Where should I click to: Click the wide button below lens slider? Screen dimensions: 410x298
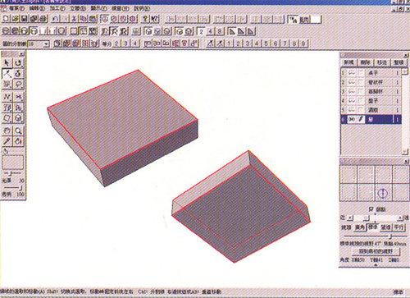(376, 251)
